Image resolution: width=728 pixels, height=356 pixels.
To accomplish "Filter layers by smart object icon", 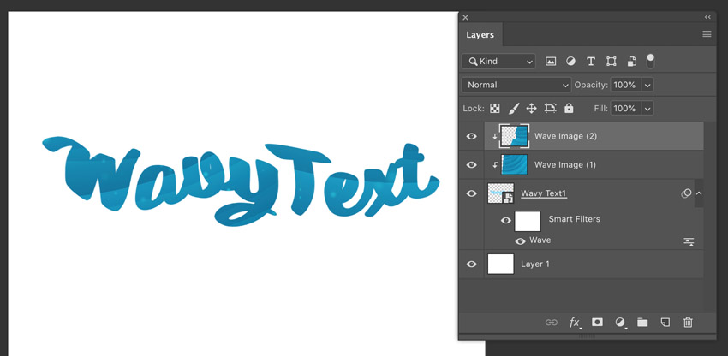I will pos(631,62).
